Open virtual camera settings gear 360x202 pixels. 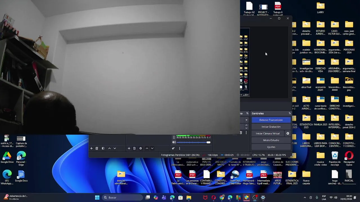[288, 134]
